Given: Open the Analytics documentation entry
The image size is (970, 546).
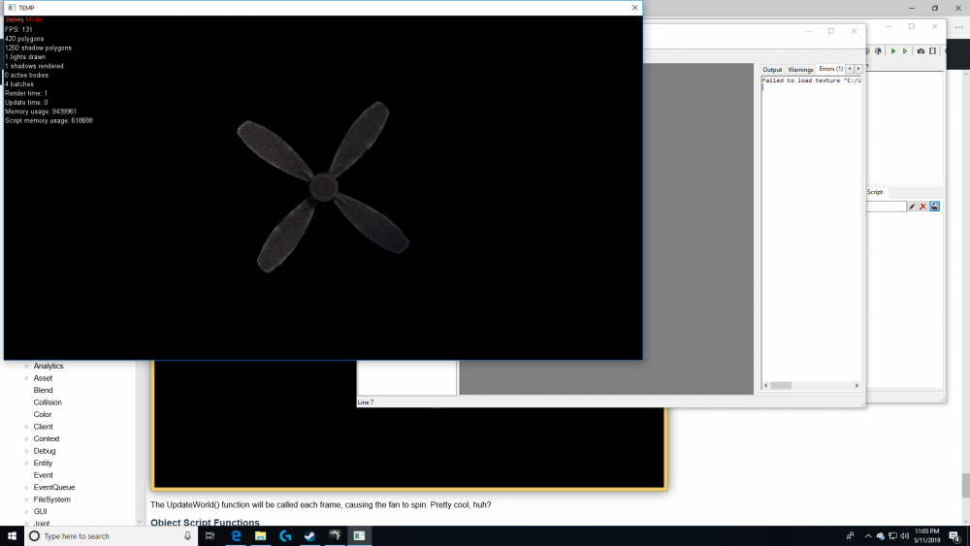Looking at the screenshot, I should tap(48, 366).
